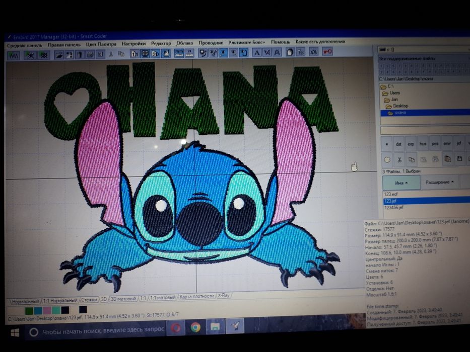Click the copy icon in main toolbar

(x=121, y=54)
